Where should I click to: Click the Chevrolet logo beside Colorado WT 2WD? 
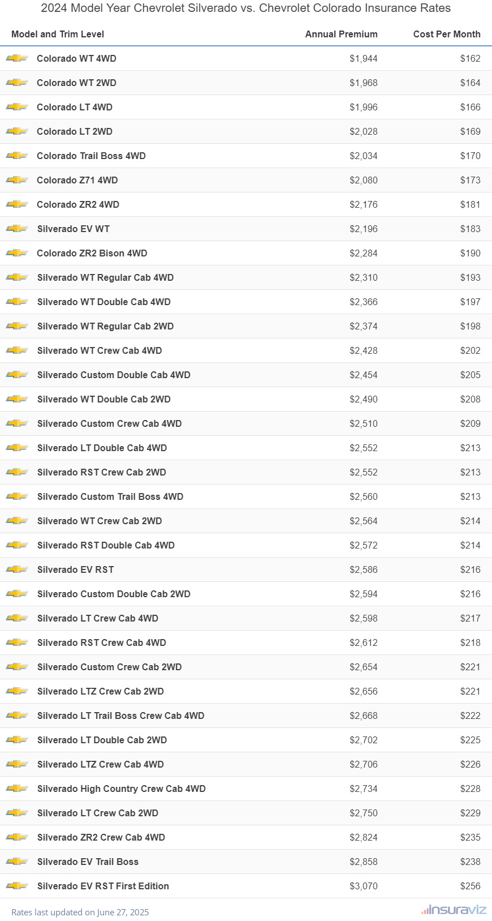[x=17, y=83]
